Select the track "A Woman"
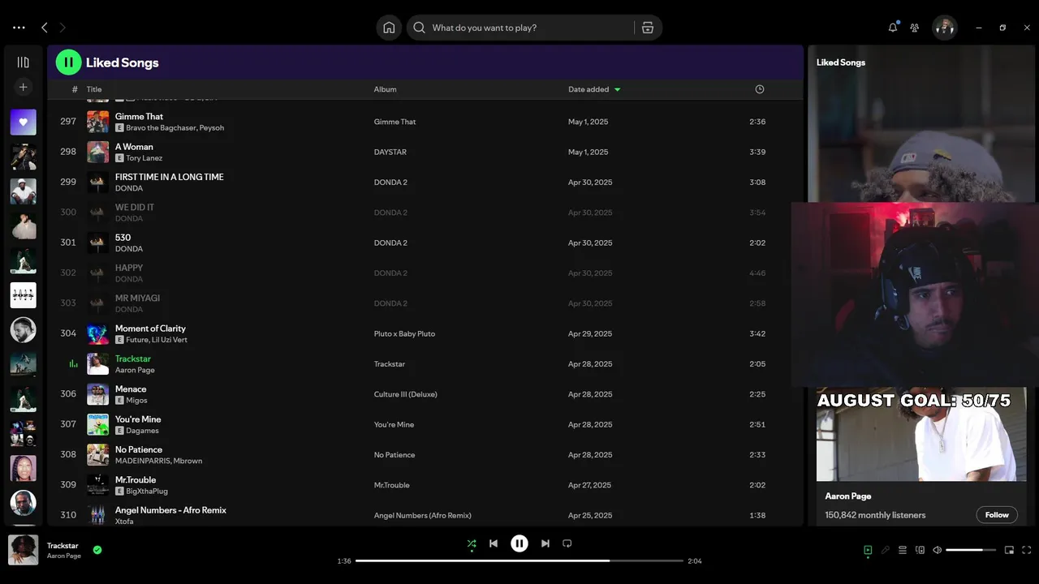The image size is (1039, 584). tap(134, 147)
